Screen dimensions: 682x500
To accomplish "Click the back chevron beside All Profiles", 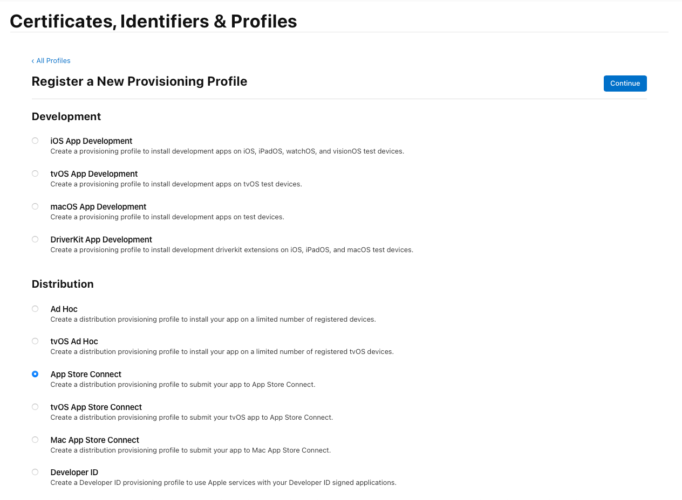I will [x=33, y=60].
